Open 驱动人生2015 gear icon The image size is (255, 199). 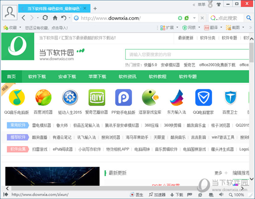(70, 97)
